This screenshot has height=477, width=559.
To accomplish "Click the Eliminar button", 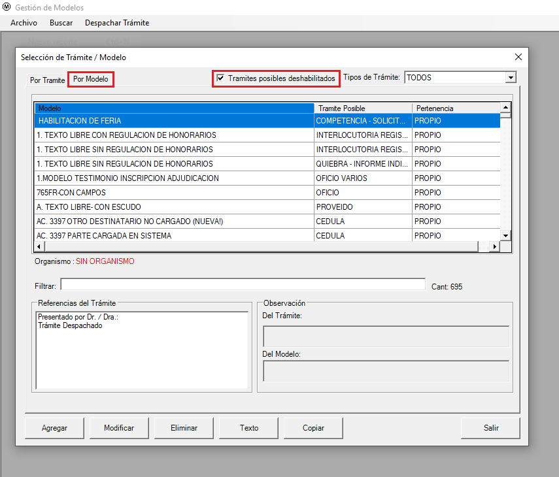I will tap(184, 428).
